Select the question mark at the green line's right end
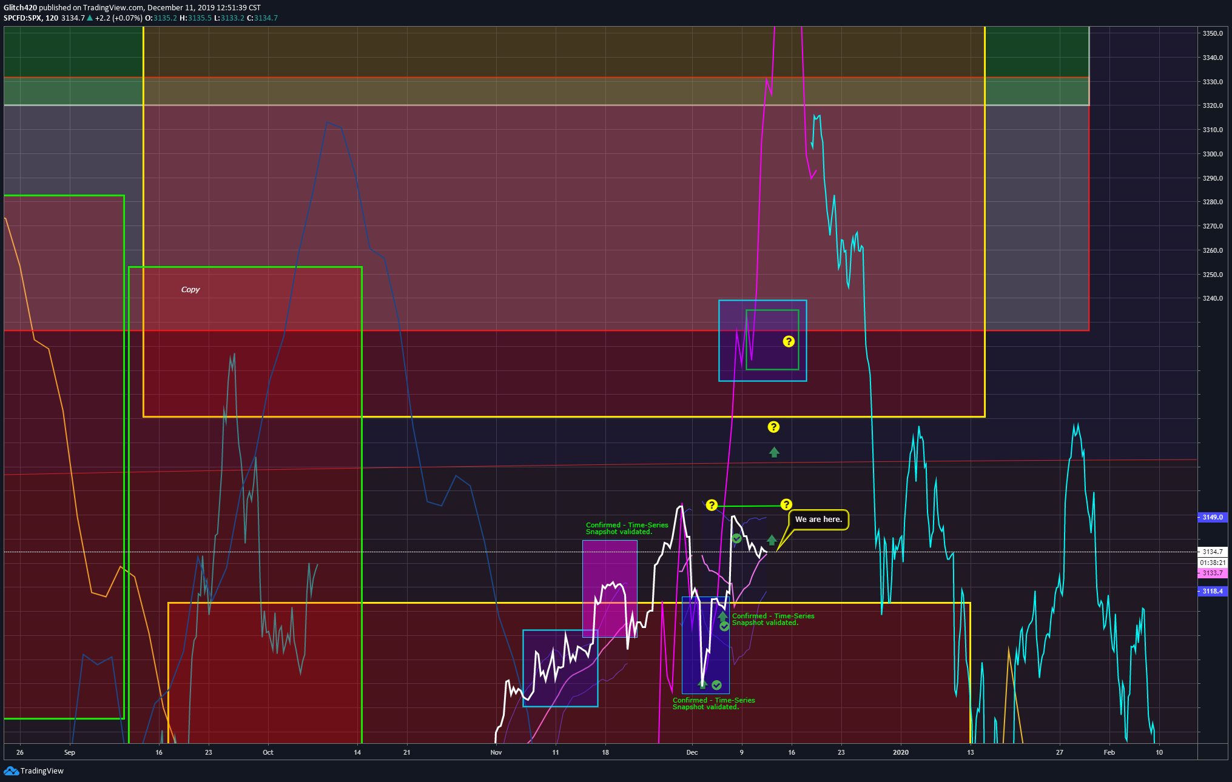1232x782 pixels. (x=786, y=504)
